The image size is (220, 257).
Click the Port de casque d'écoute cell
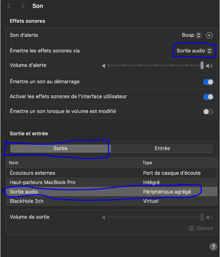(x=172, y=173)
